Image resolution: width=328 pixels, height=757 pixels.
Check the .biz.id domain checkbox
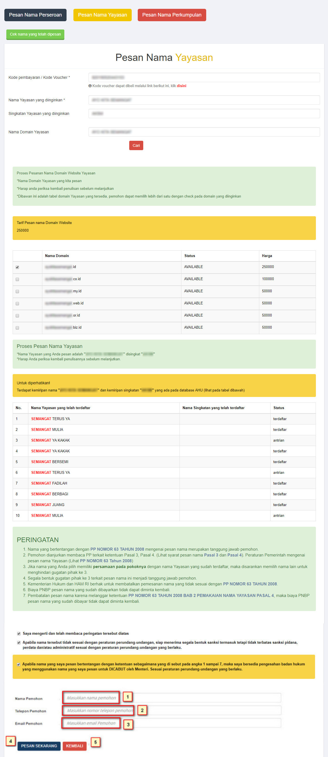[x=17, y=328]
